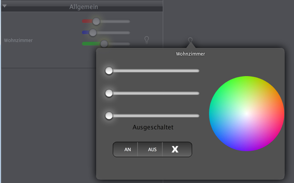Click the Wohnzimmer popover title
Screen dimensions: 294x183
(190, 54)
